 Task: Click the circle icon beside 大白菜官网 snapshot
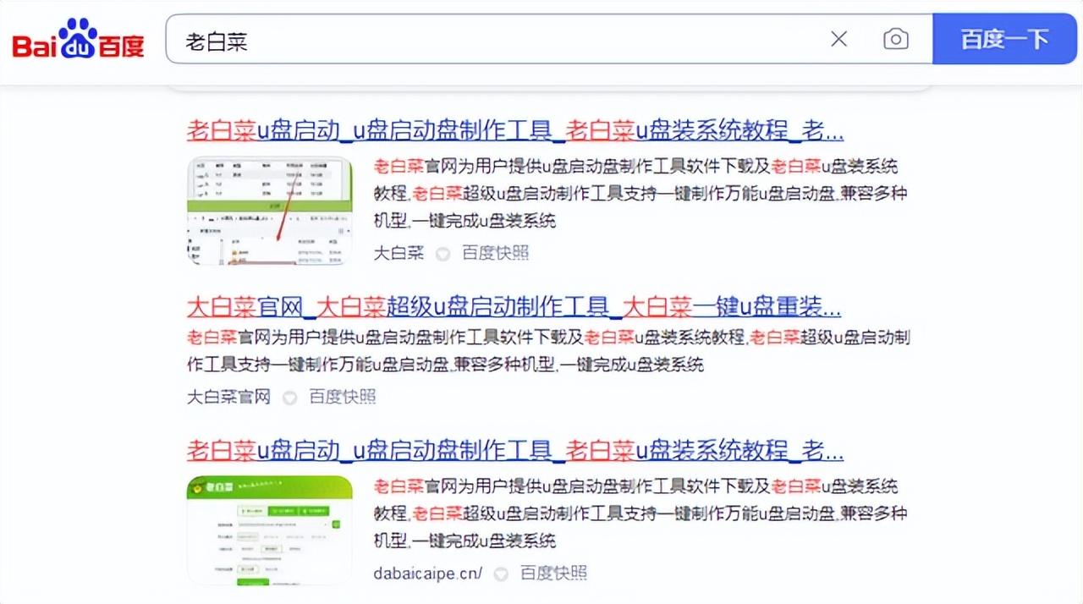point(289,397)
